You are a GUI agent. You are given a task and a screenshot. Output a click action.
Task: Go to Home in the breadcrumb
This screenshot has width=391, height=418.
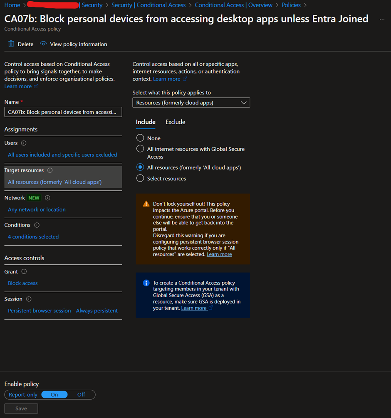12,5
